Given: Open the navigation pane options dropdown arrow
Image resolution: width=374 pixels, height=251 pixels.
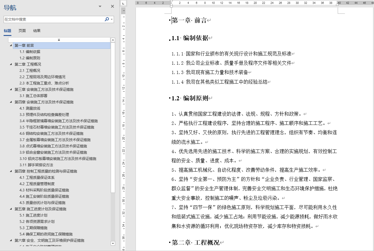Looking at the screenshot, I should 99,6.
